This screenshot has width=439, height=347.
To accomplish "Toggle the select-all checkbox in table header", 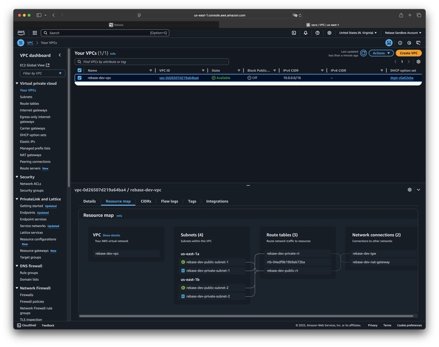I will point(80,70).
